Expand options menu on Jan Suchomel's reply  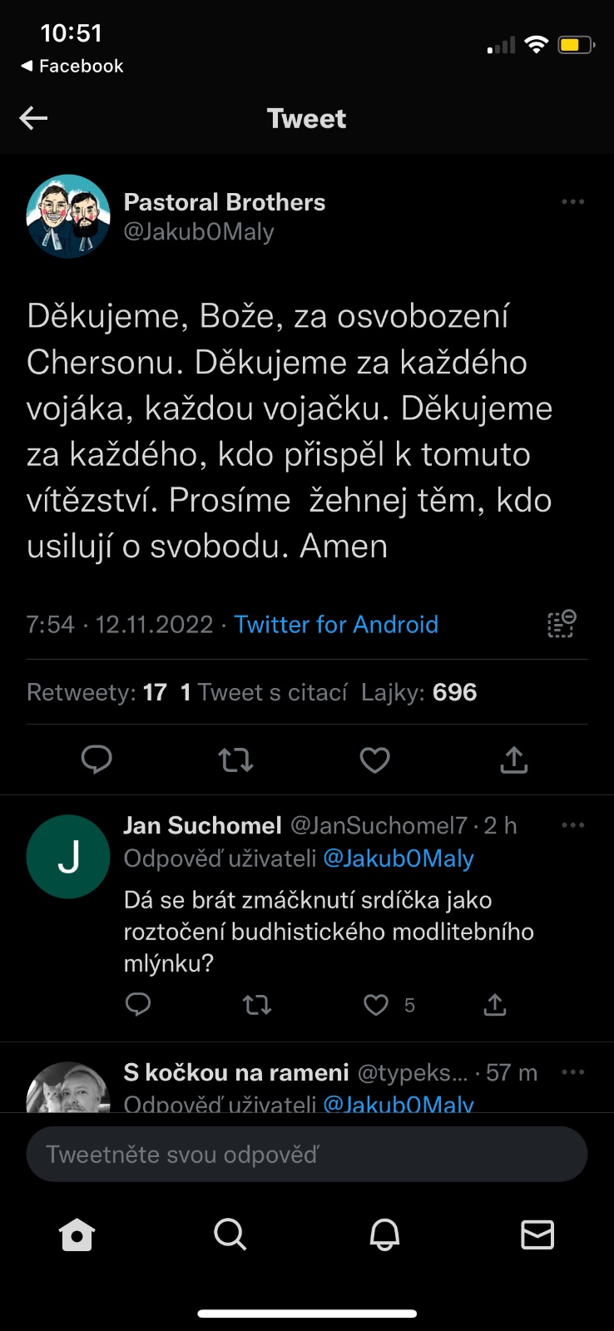point(572,825)
